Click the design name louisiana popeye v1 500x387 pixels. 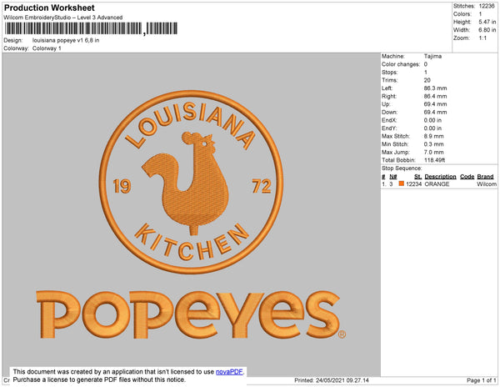pos(66,41)
